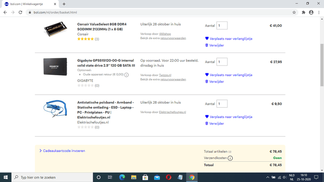Click the browser back arrow
Screen dimensions: 324x182
click(x=5, y=13)
